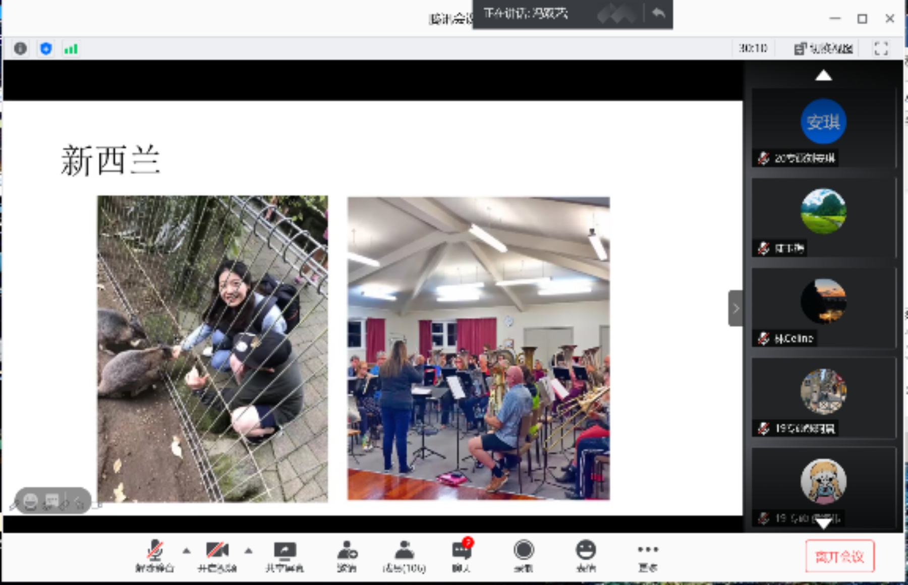
Task: Open camera options arrow
Action: [x=249, y=551]
